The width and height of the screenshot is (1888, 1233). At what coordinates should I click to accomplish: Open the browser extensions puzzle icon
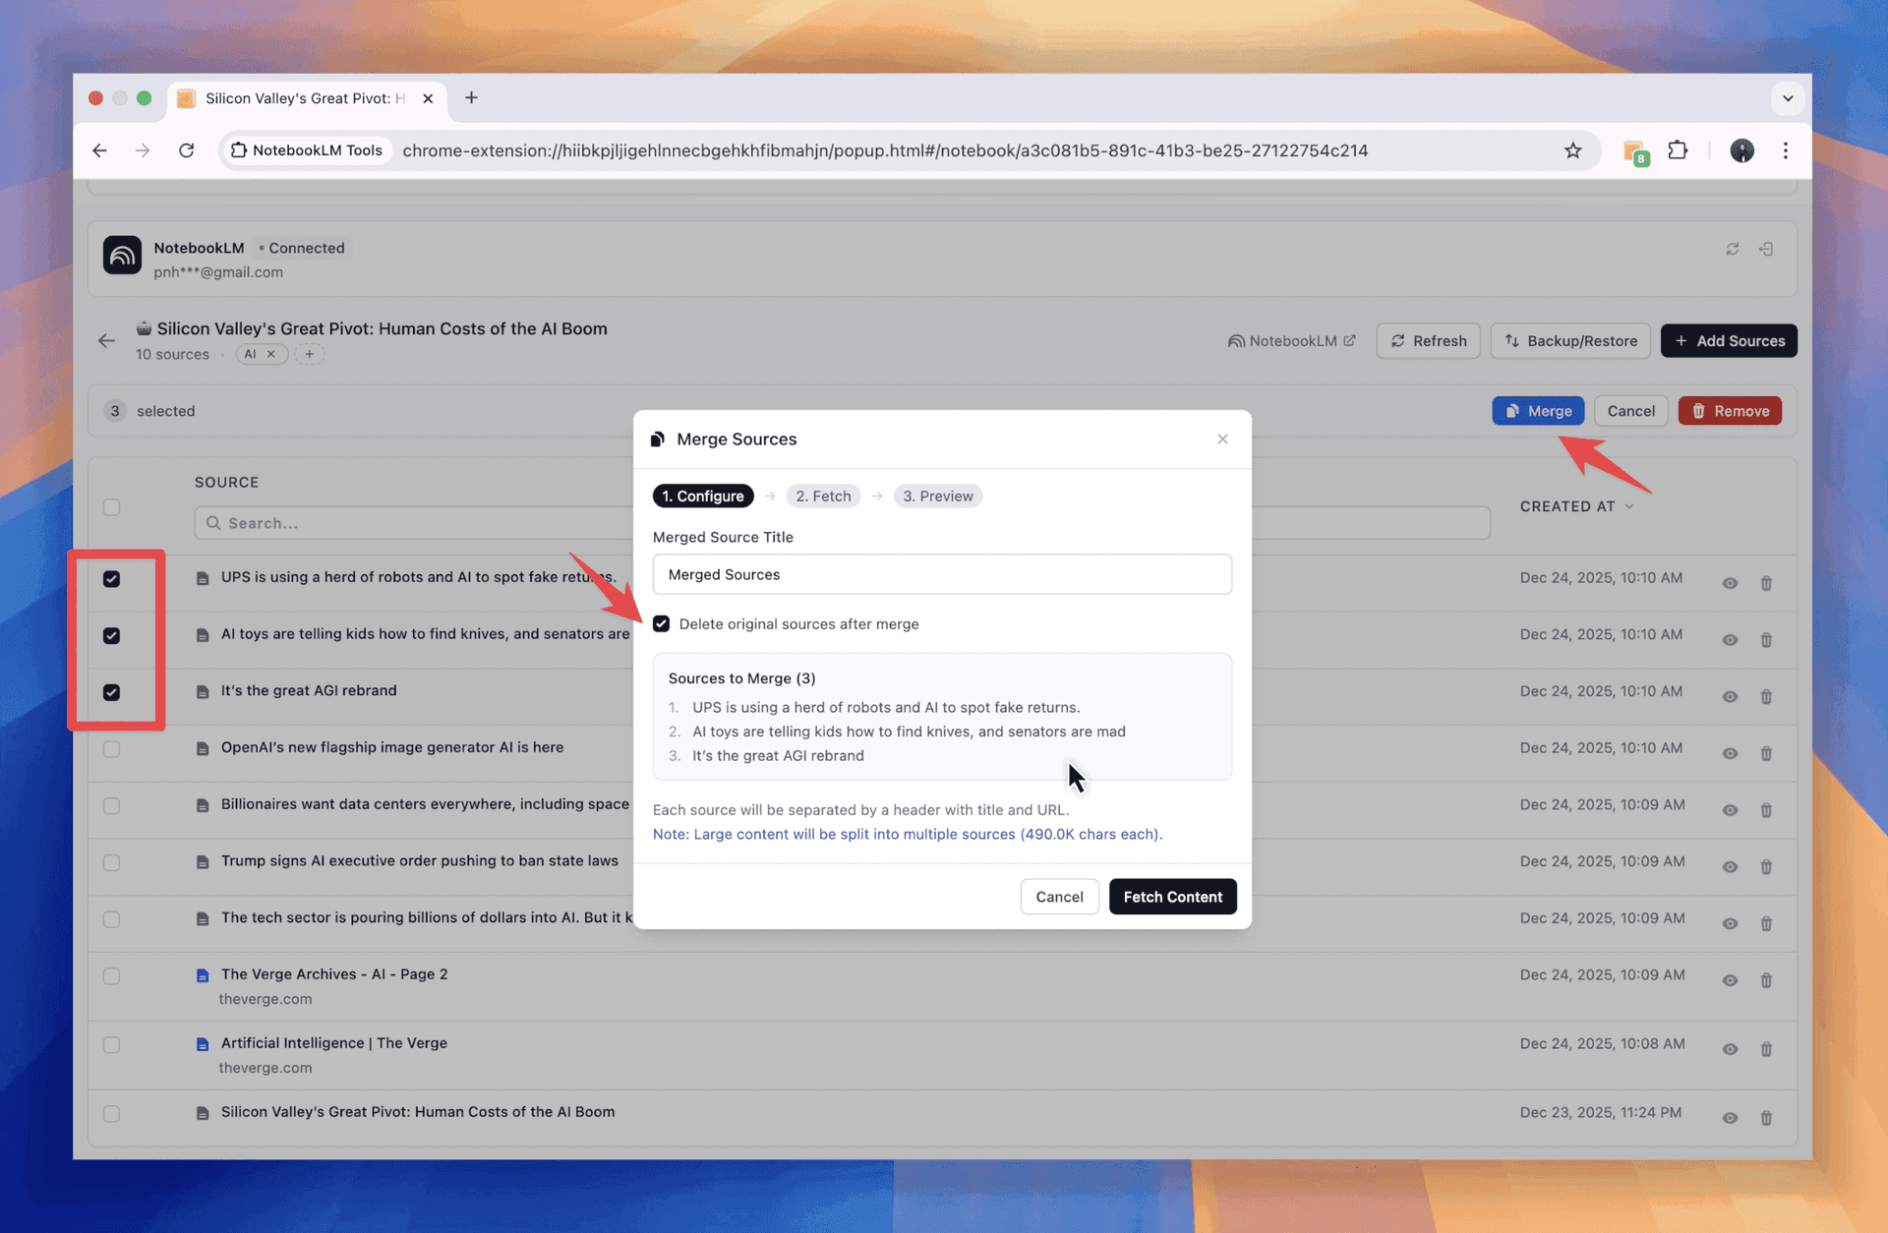pos(1678,150)
